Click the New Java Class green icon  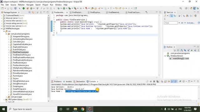pyautogui.click(x=31, y=8)
